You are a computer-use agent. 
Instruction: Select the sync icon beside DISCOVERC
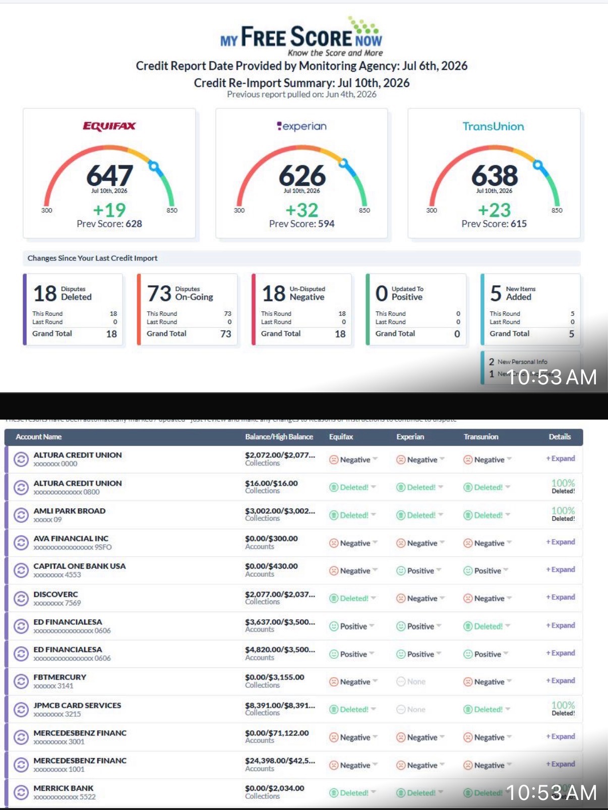tap(21, 598)
